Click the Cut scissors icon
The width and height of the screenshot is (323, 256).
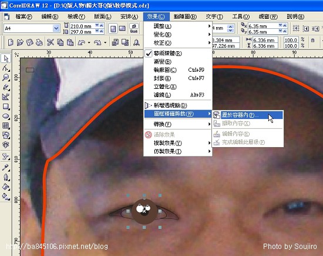(51, 43)
